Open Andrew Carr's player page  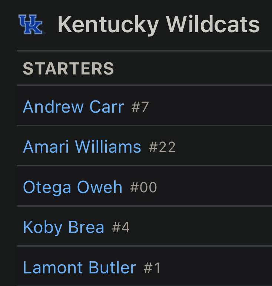[73, 107]
